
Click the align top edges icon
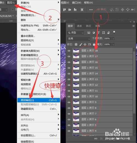pyautogui.click(x=64, y=10)
